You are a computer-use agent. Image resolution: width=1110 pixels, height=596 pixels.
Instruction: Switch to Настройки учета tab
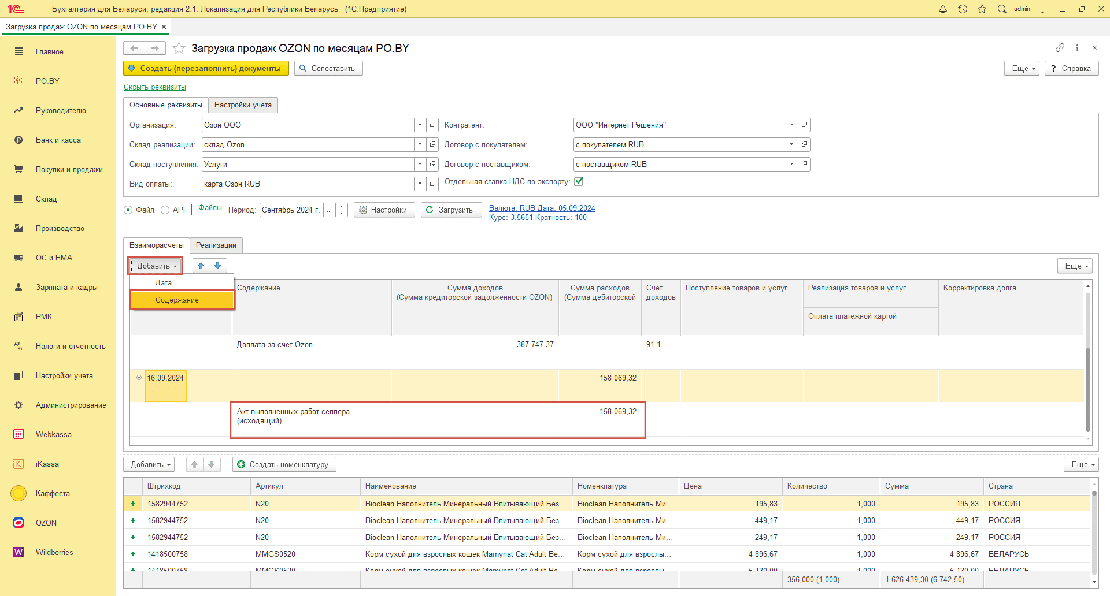pos(243,105)
